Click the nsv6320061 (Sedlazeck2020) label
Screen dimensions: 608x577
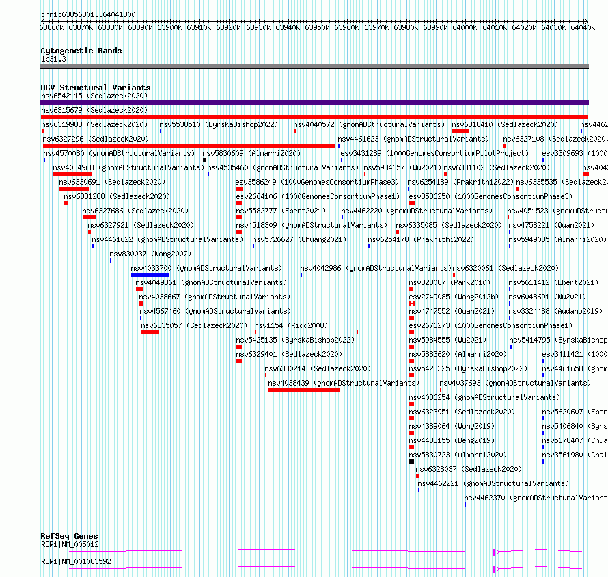(x=506, y=268)
